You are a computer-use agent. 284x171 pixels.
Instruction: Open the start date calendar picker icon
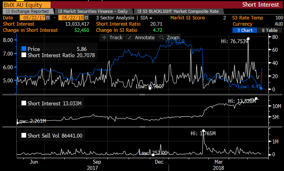[x=48, y=17]
